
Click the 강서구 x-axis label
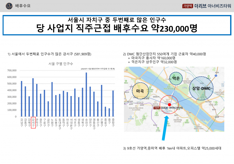pos(33,122)
